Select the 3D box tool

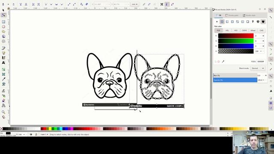click(3, 36)
